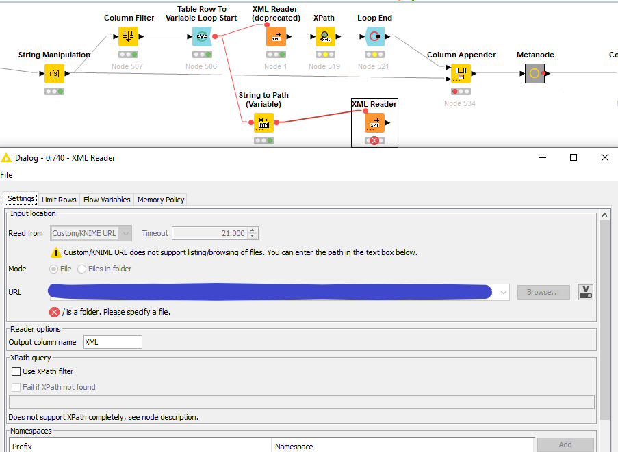Click the 'Node 1' label

(x=276, y=66)
